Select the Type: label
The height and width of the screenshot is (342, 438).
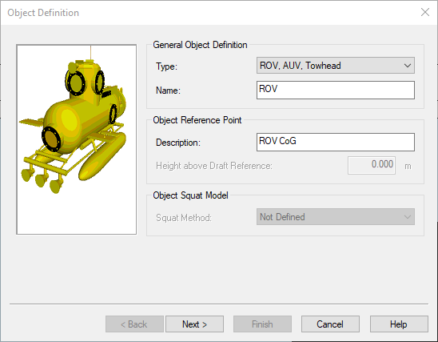click(166, 66)
